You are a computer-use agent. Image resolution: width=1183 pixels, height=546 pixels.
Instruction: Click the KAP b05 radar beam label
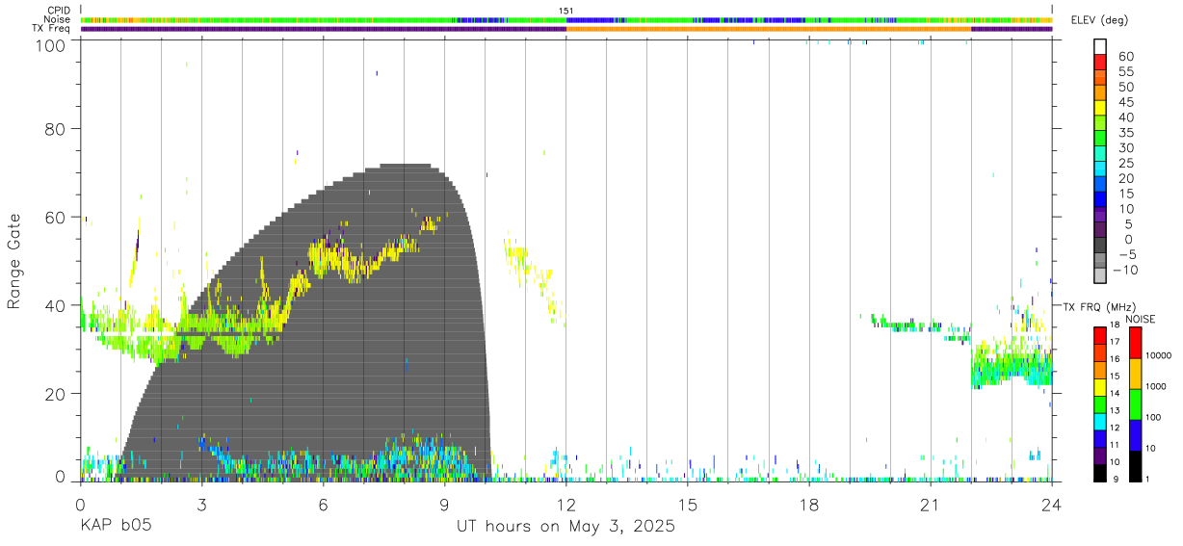[x=116, y=527]
